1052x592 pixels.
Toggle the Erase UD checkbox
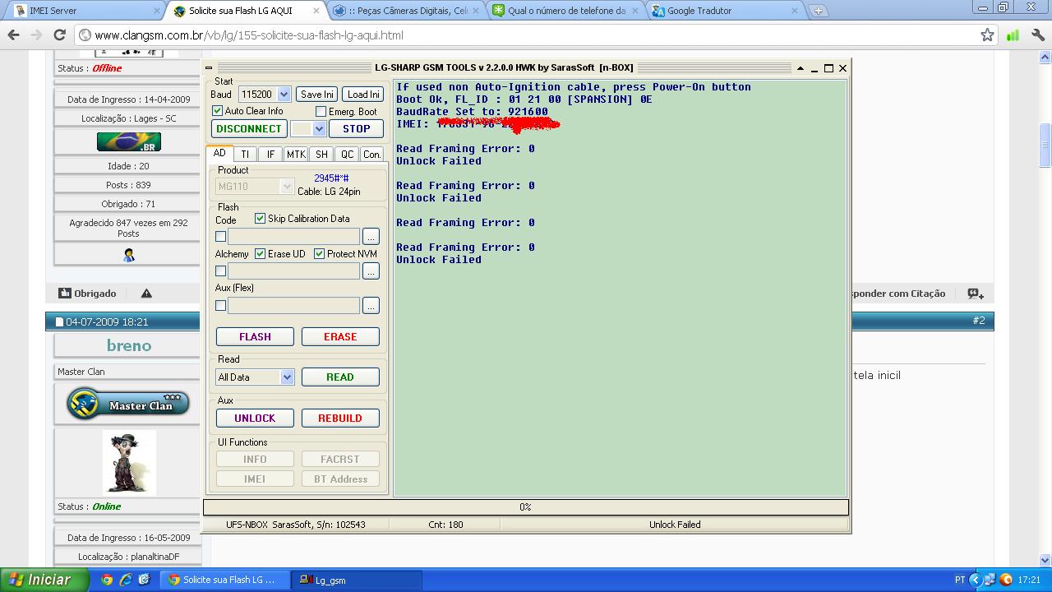(x=260, y=254)
